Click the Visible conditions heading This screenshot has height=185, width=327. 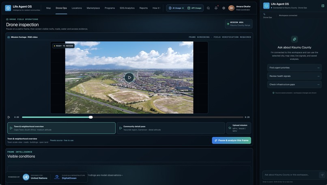pyautogui.click(x=21, y=157)
